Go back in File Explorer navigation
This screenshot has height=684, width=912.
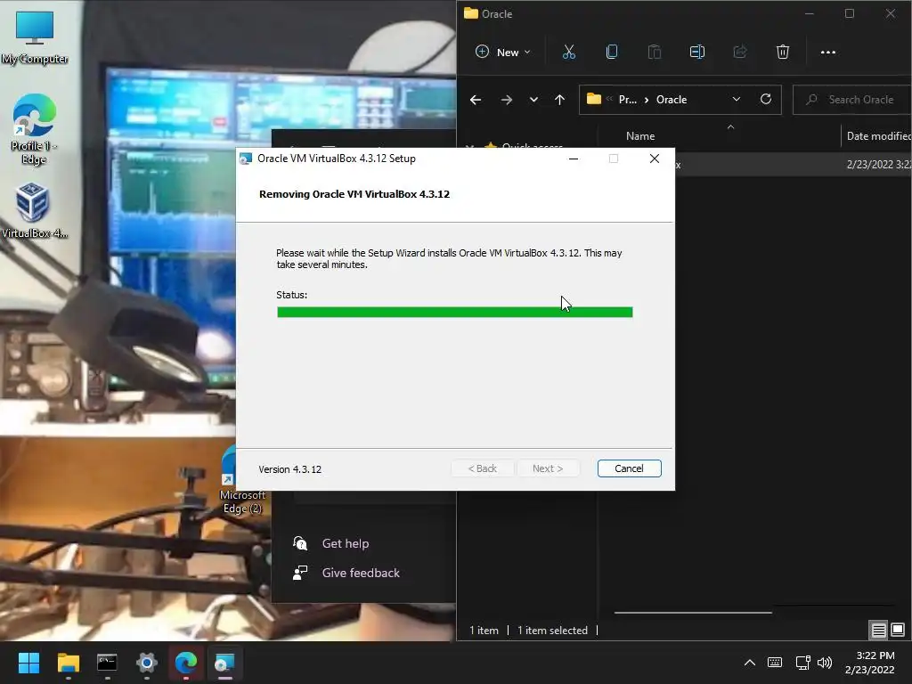point(476,100)
